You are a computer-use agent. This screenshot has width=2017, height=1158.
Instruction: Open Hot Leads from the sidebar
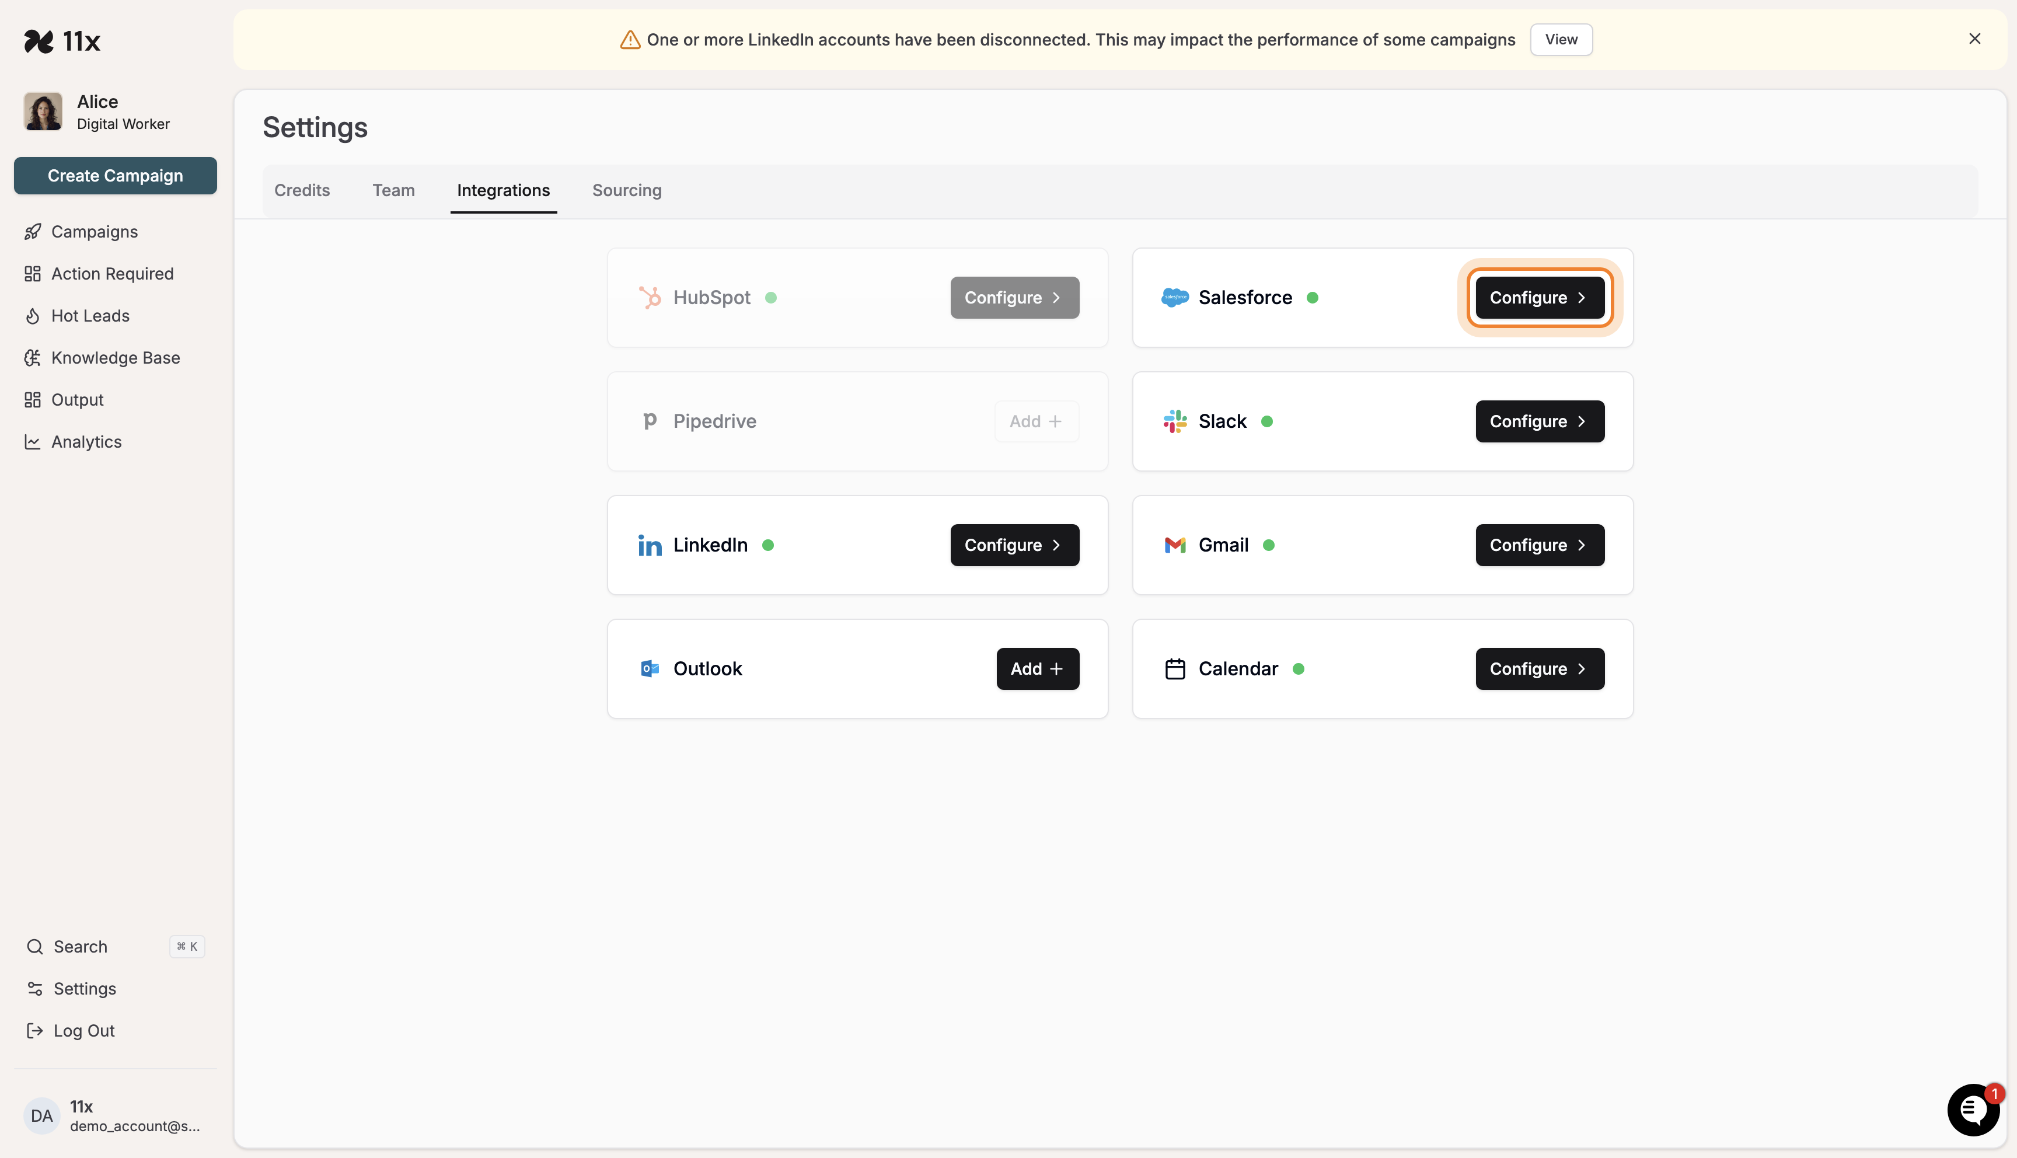[90, 316]
